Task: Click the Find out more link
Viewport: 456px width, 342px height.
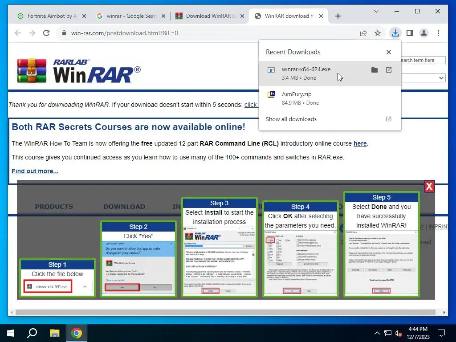Action: pyautogui.click(x=35, y=171)
